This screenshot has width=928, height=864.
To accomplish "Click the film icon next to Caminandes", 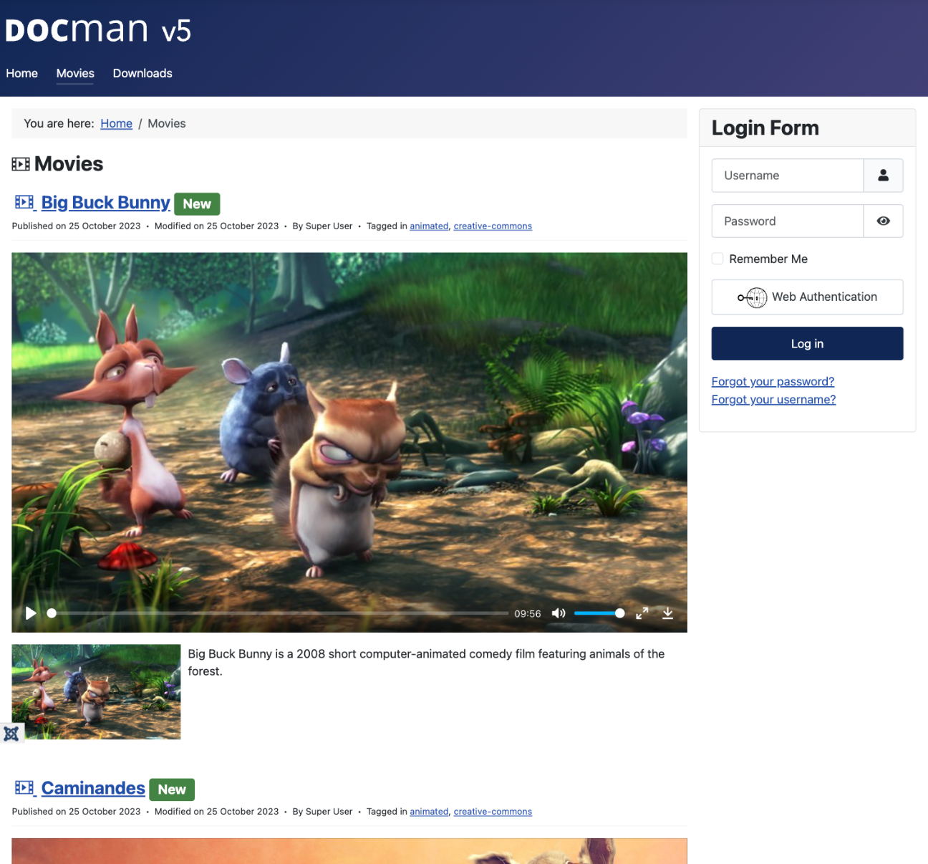I will pos(24,788).
